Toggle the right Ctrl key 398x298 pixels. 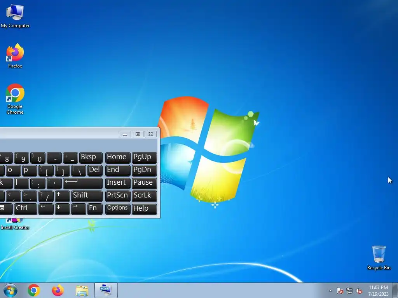point(25,209)
